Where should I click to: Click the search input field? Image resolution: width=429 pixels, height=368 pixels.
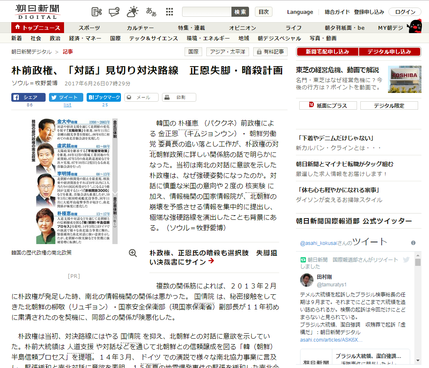coord(207,12)
